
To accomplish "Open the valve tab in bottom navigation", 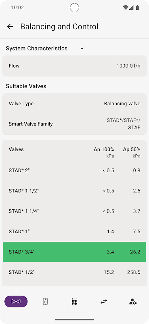I will (x=16, y=301).
